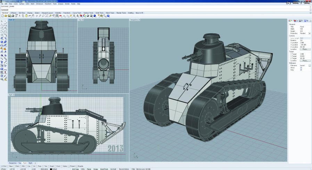312x170 pixels.
Task: Toggle the wallpaper Show checkbox
Action: pos(301,68)
